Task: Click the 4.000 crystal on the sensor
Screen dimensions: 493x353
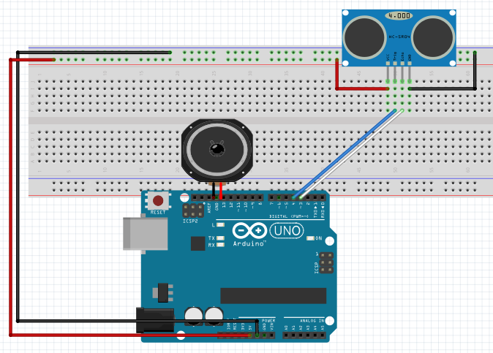Action: point(398,15)
